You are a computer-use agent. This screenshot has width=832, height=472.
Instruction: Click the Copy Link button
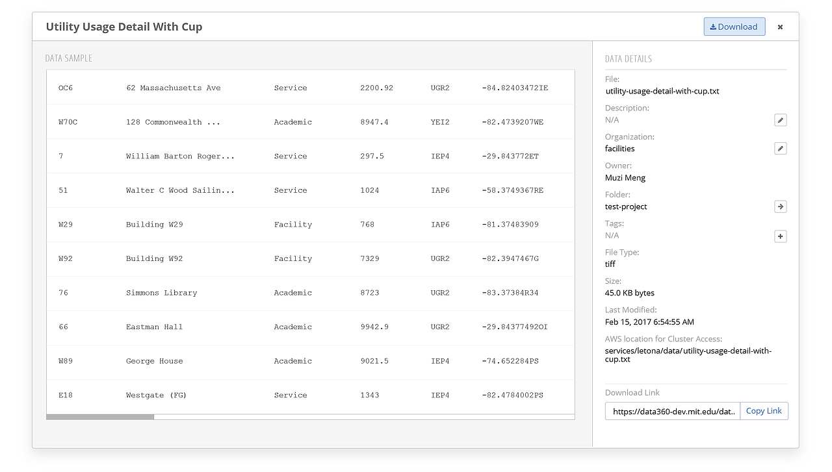pos(764,411)
